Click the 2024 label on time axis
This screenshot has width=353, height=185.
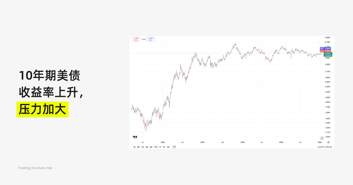[x=242, y=142]
